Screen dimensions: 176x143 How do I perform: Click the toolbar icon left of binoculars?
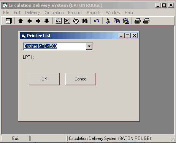click(76, 21)
